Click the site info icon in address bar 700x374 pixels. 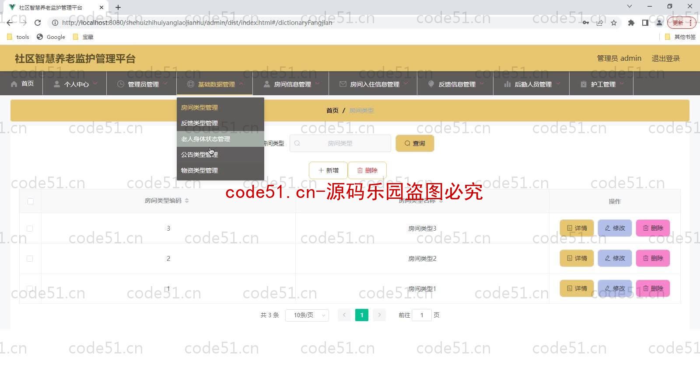55,23
